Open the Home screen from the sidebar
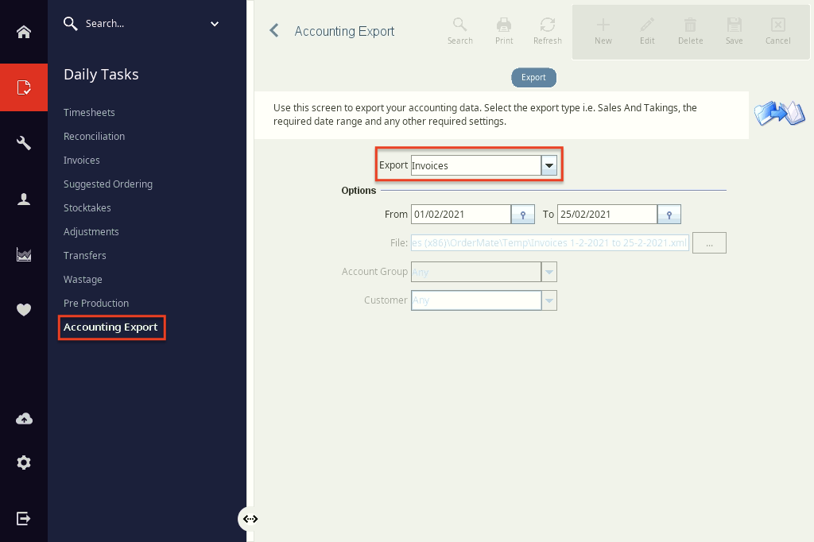This screenshot has height=542, width=814. pyautogui.click(x=23, y=32)
